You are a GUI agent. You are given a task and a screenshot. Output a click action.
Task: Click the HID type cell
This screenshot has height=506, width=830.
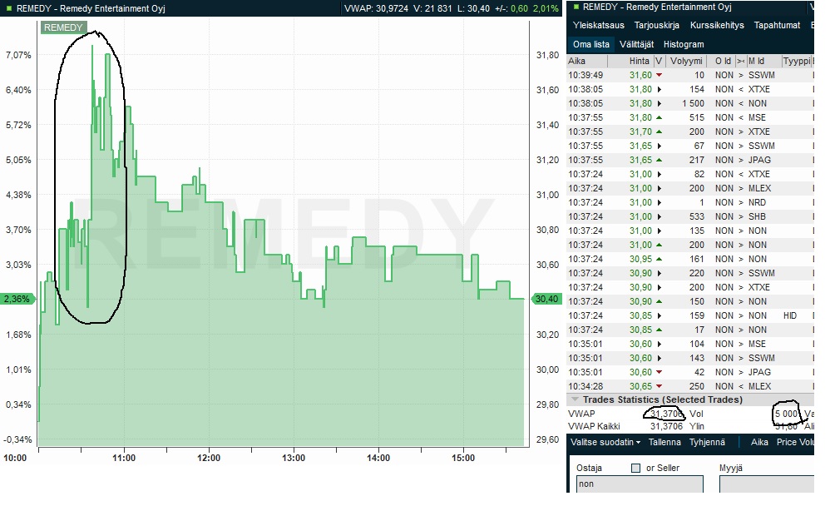[x=790, y=315]
